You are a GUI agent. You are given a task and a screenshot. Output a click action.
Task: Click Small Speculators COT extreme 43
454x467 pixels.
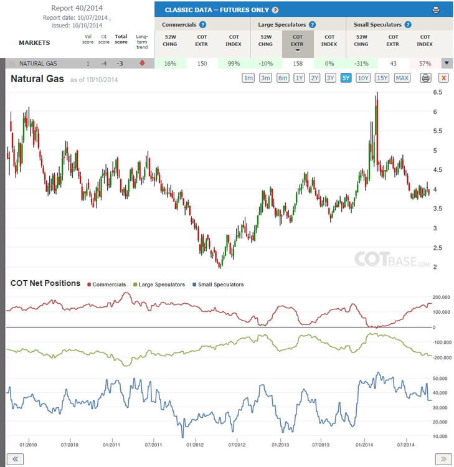pyautogui.click(x=394, y=64)
